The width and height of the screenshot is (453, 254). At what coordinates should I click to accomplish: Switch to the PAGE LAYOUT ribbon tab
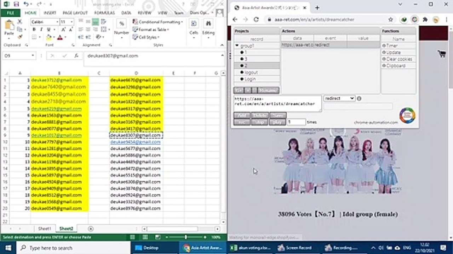[75, 13]
